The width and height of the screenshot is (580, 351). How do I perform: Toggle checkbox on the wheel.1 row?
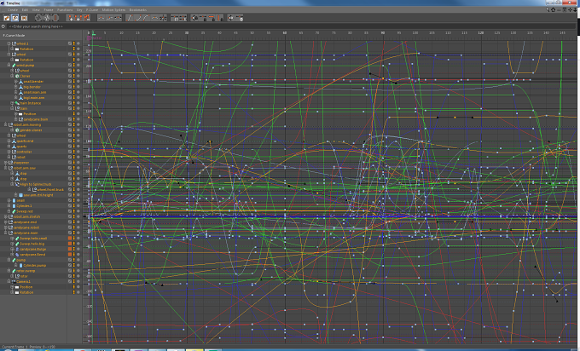[70, 43]
